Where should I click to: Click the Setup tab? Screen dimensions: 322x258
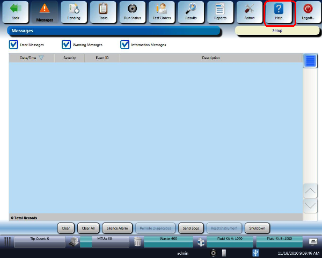click(277, 31)
